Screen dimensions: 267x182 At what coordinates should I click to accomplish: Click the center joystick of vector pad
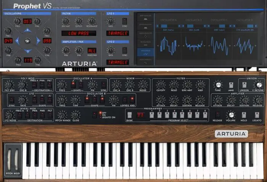tap(27, 41)
